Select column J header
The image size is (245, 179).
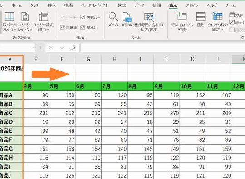(x=167, y=59)
